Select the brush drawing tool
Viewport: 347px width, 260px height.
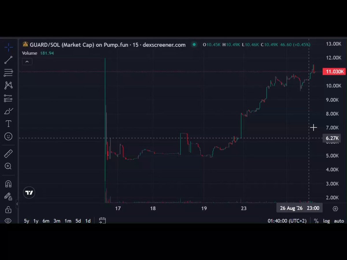pyautogui.click(x=8, y=111)
